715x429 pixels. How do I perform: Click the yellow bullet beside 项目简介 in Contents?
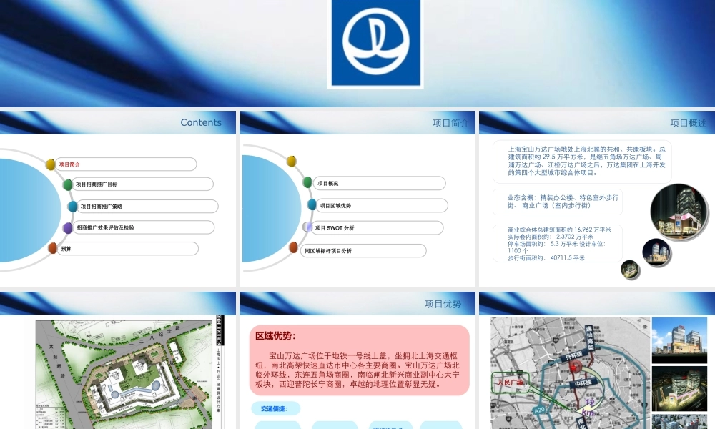point(50,164)
